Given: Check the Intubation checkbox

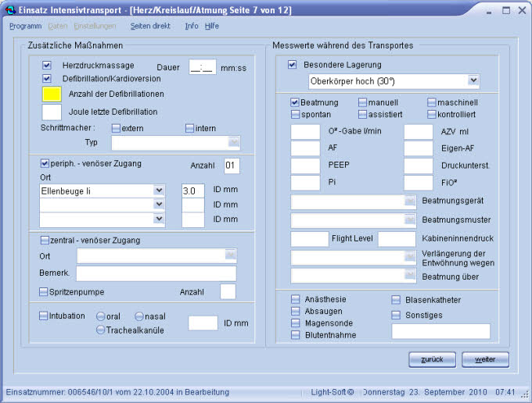Looking at the screenshot, I should pos(43,316).
